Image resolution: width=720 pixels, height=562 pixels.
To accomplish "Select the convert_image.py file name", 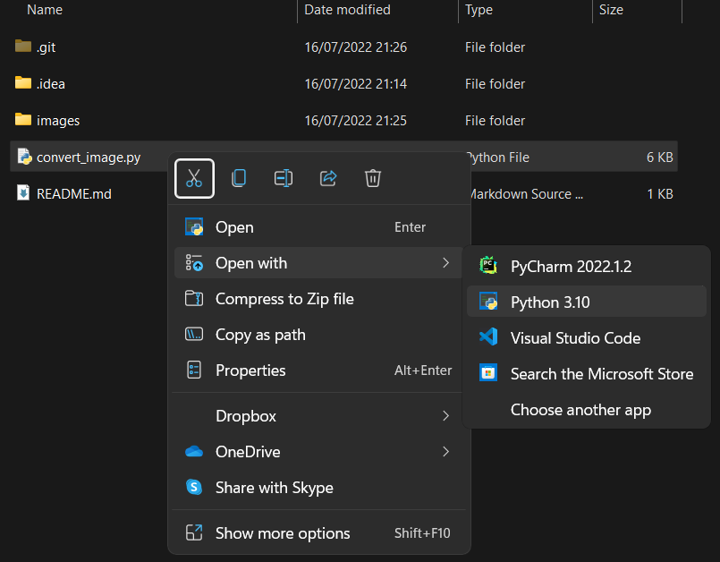I will (x=89, y=158).
